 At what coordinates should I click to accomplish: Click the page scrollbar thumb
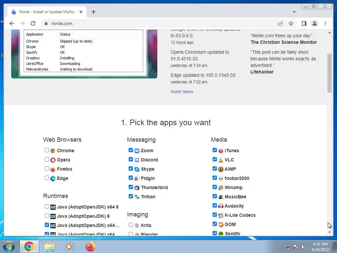pos(329,73)
